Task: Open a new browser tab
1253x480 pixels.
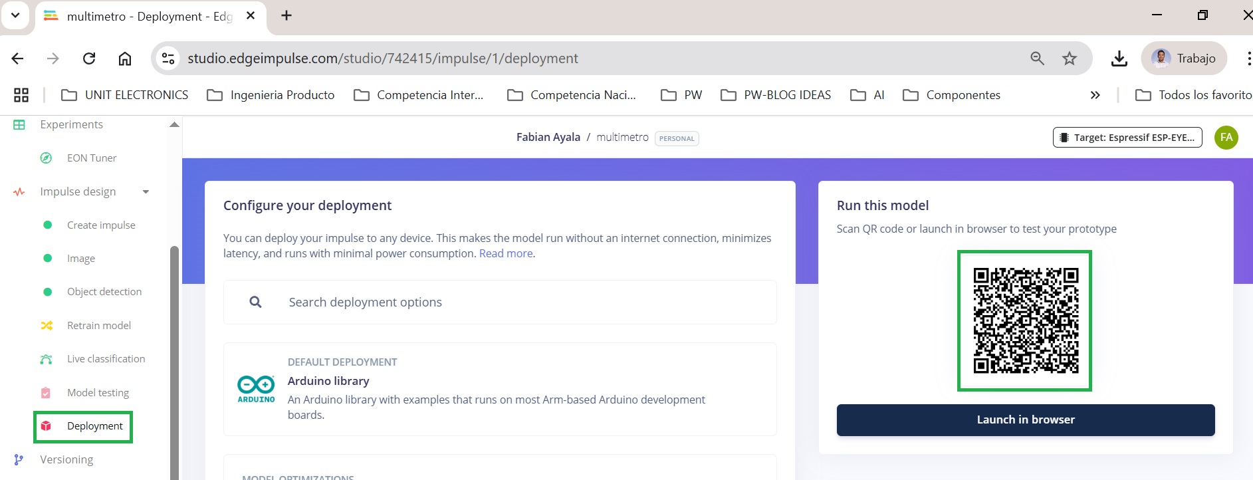Action: point(286,15)
